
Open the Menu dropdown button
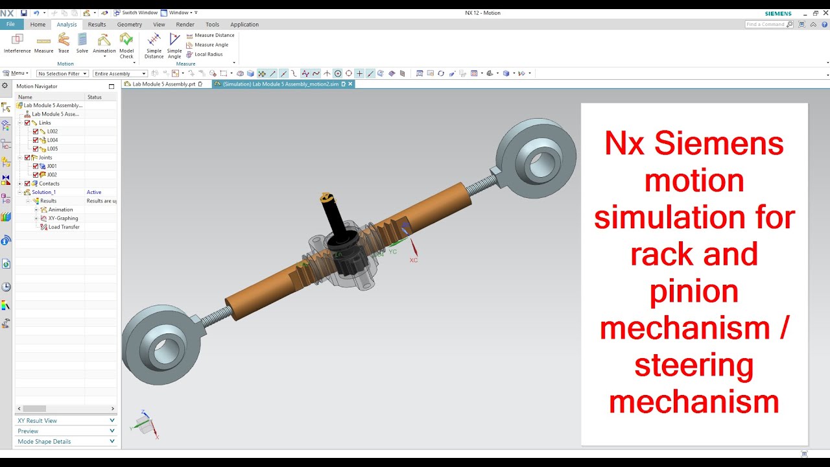(x=16, y=73)
